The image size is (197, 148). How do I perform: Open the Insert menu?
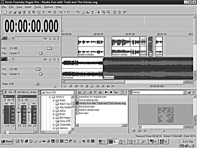click(28, 7)
